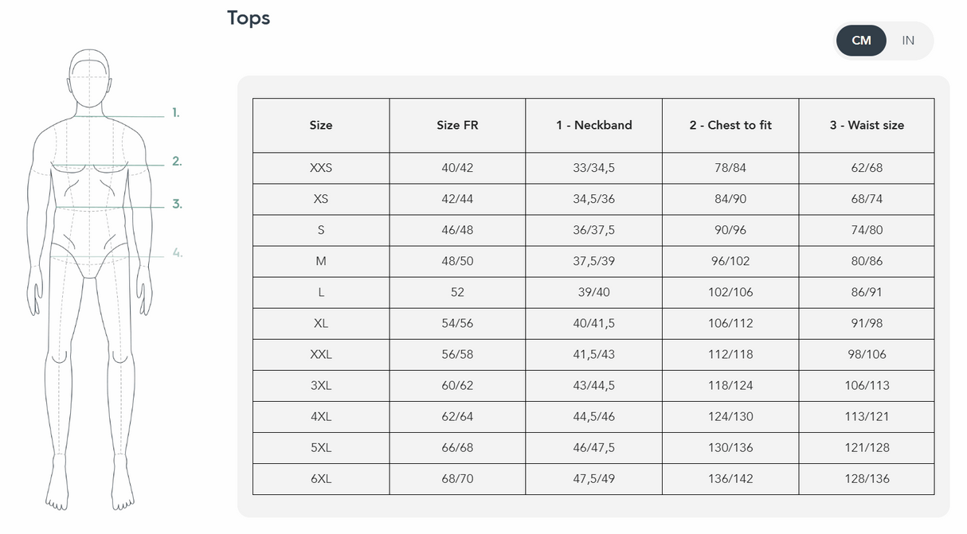Click the 118/124 chest measurement cell

click(730, 385)
